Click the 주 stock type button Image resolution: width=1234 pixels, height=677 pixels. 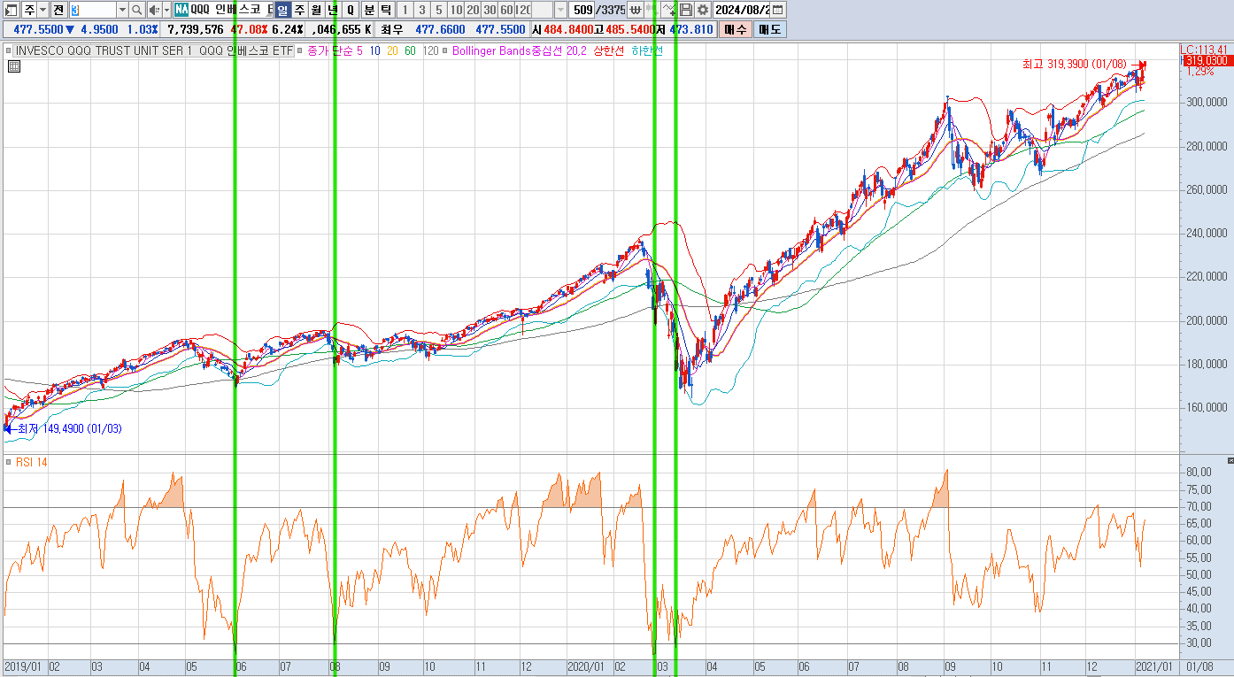(x=29, y=11)
